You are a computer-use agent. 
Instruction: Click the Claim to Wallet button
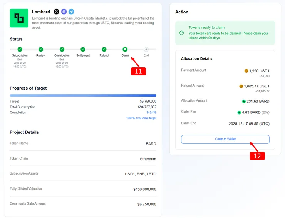[x=225, y=139]
